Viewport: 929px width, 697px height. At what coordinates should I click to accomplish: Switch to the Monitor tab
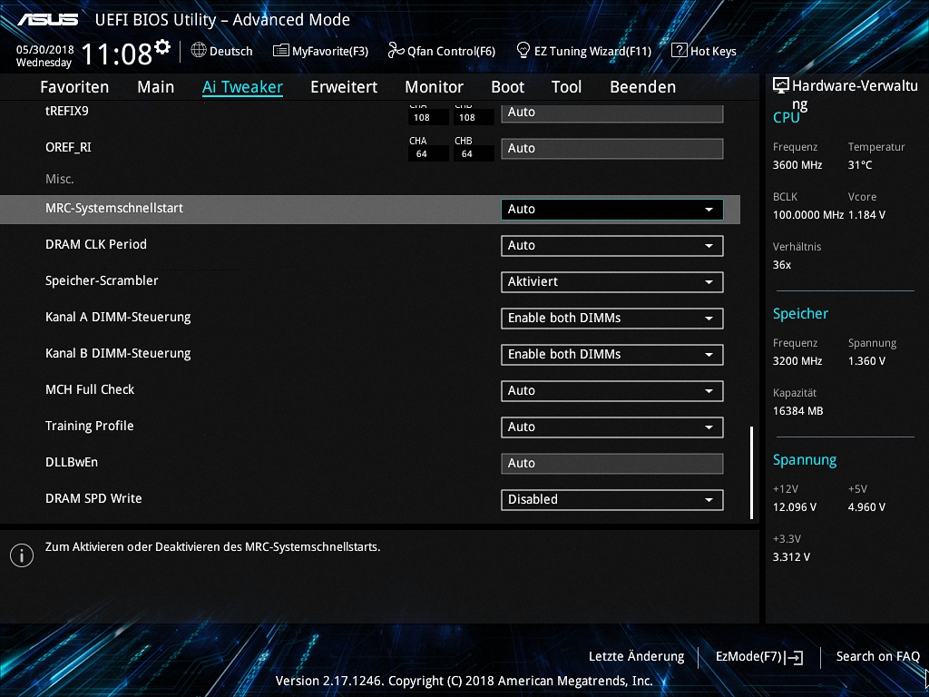coord(435,87)
